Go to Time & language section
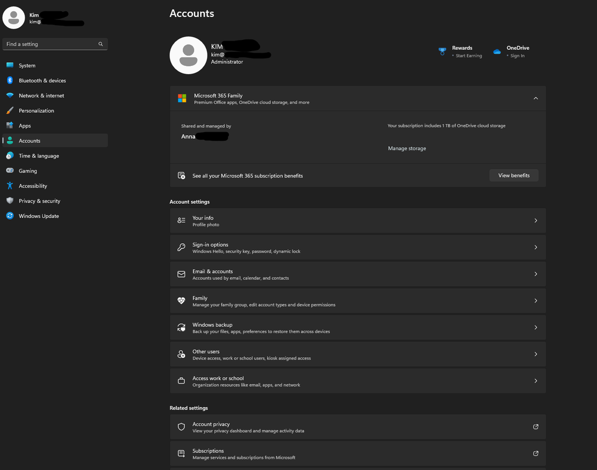This screenshot has width=597, height=470. [55, 156]
